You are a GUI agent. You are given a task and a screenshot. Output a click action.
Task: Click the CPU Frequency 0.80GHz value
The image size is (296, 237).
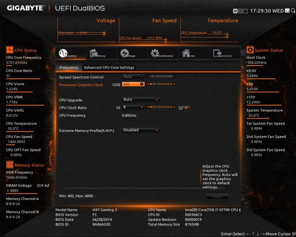click(129, 115)
